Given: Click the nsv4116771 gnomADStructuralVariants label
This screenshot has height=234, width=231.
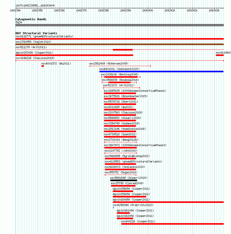Looking at the screenshot, I should [44, 37].
